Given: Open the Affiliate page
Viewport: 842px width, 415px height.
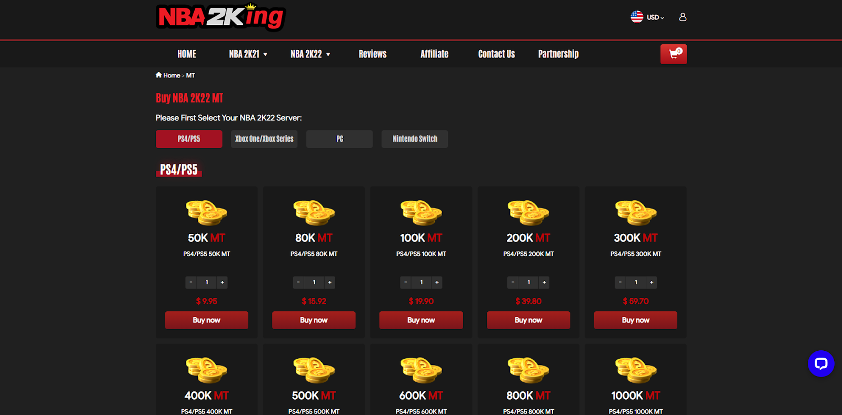Looking at the screenshot, I should (x=435, y=54).
